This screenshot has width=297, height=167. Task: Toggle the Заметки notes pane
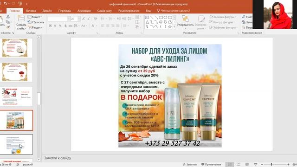tap(190, 164)
